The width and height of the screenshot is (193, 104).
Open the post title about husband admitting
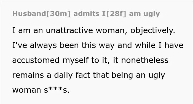coord(86,14)
